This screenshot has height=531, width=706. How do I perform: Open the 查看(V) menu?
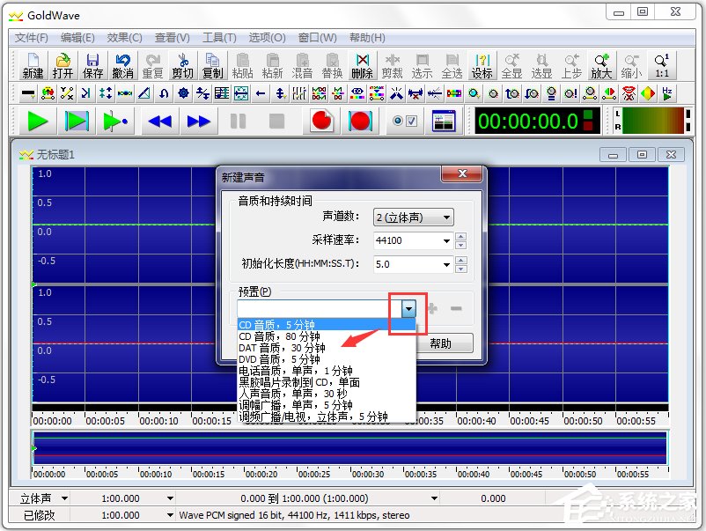pos(172,38)
